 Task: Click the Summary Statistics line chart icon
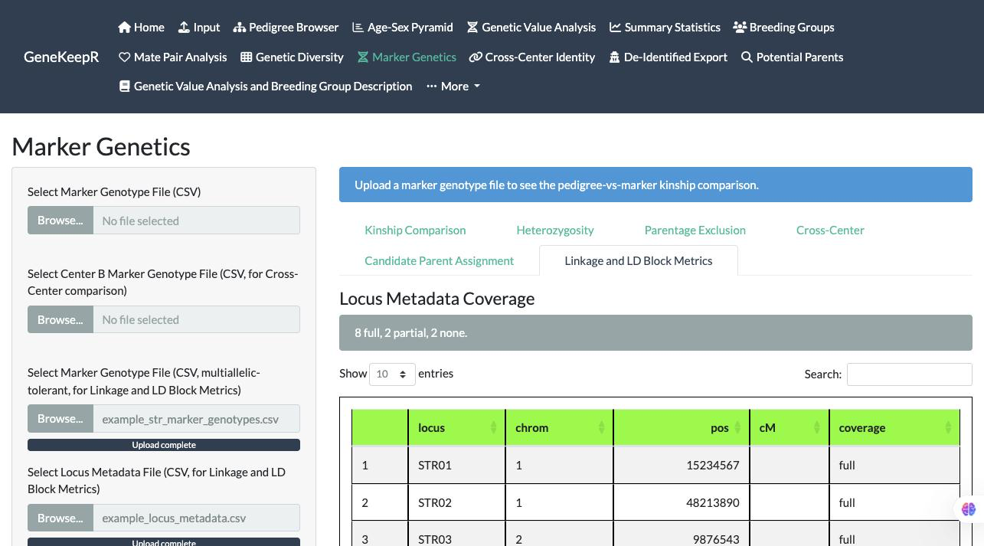[x=615, y=28]
